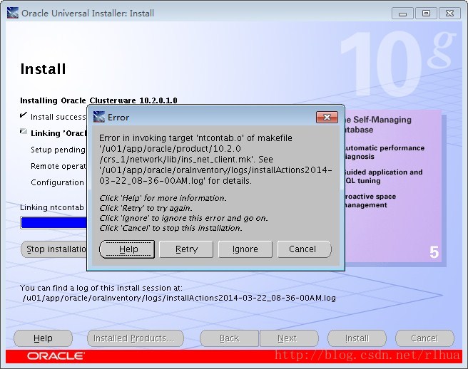This screenshot has width=468, height=369.
Task: Click the Next wizard button
Action: coord(289,338)
